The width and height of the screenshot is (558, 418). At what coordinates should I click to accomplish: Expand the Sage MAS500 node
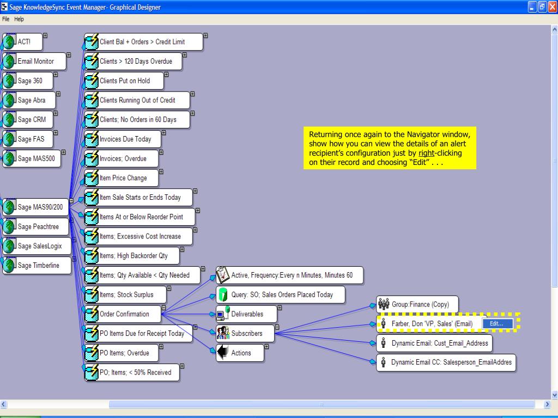click(x=63, y=152)
